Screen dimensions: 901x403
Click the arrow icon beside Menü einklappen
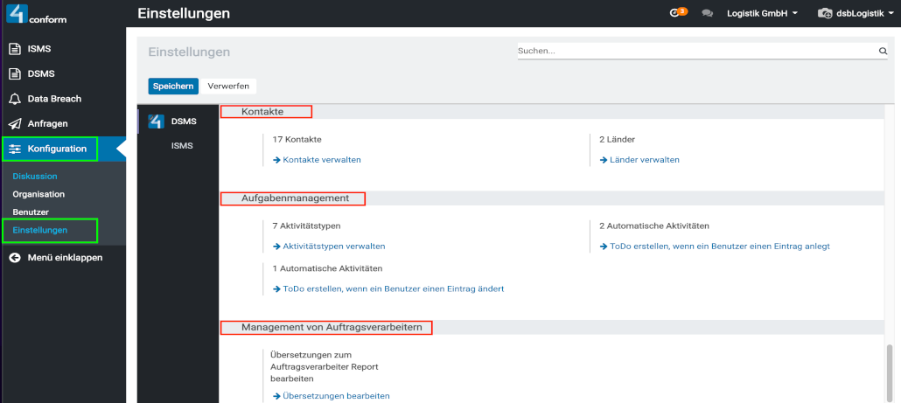pyautogui.click(x=15, y=258)
